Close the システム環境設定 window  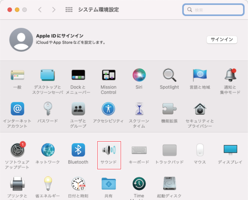click(10, 10)
